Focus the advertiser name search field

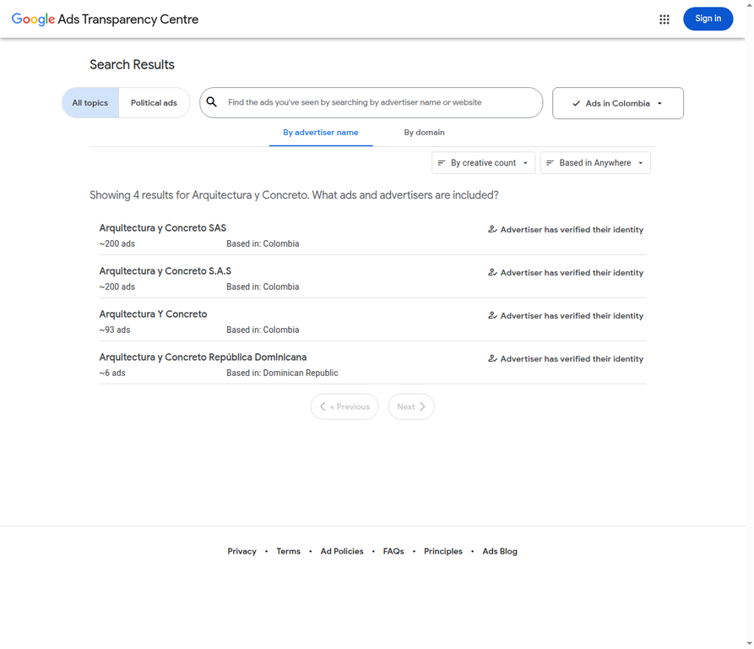click(372, 102)
